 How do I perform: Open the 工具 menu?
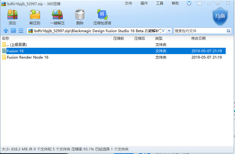point(160,3)
